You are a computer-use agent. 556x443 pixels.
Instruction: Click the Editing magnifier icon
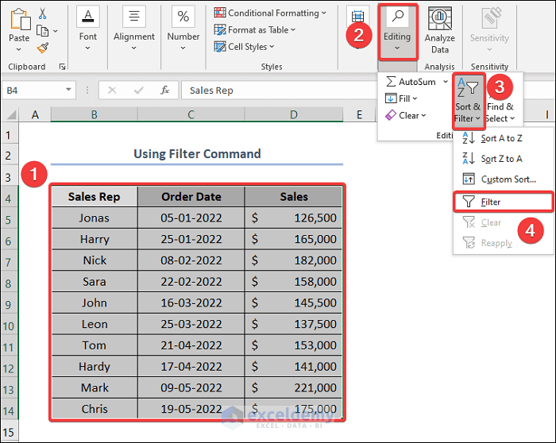pos(398,16)
